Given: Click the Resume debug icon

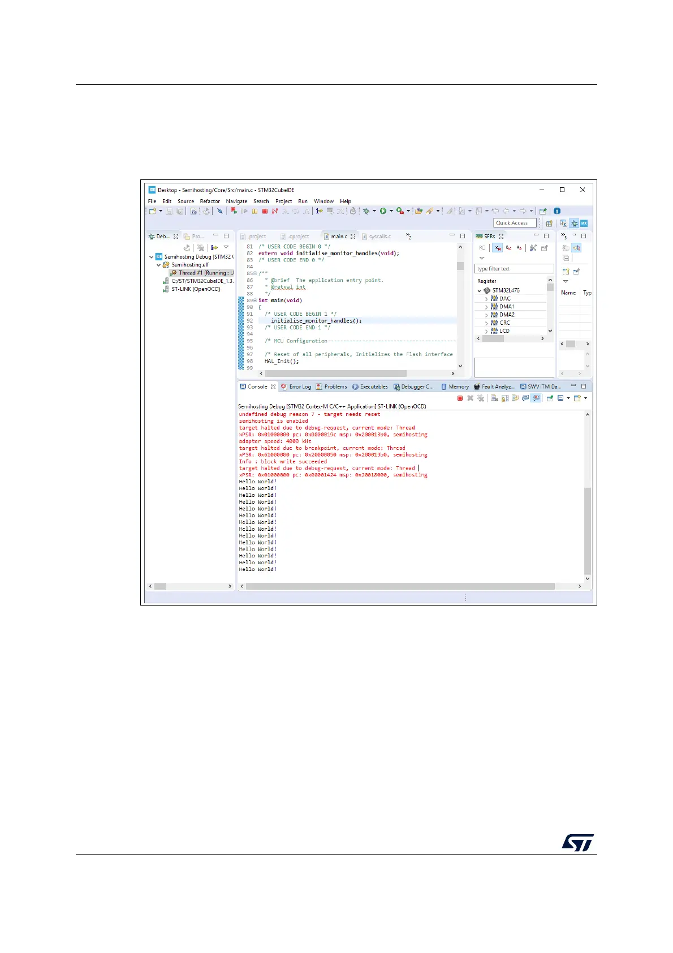Looking at the screenshot, I should pos(244,211).
